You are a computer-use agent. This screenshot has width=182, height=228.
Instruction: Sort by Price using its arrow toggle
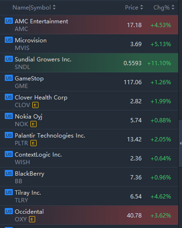coord(142,7)
